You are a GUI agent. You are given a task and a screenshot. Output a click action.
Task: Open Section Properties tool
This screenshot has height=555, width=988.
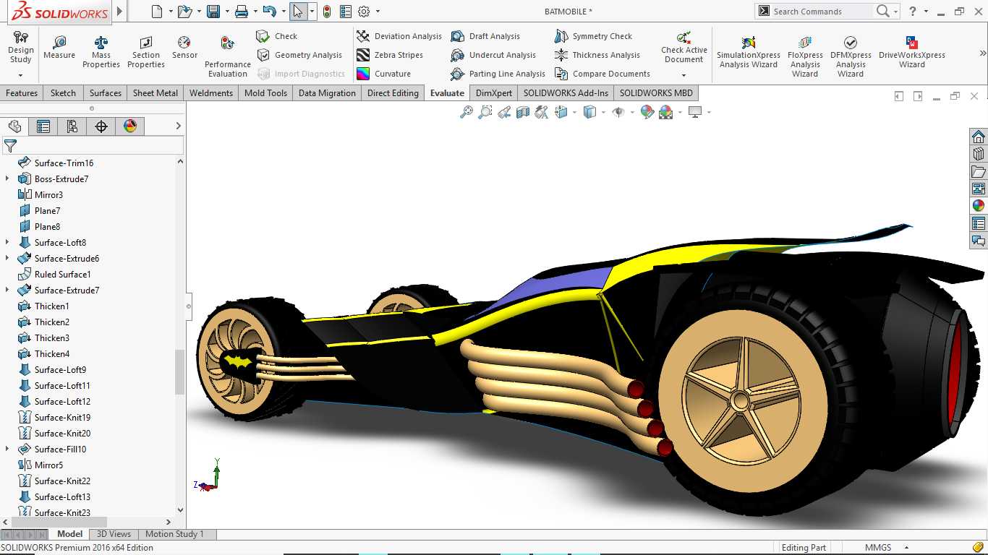pos(146,52)
